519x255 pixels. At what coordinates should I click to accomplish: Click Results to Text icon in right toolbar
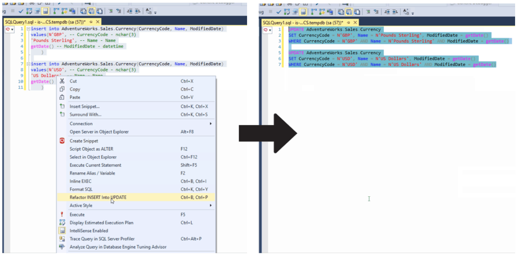click(341, 12)
